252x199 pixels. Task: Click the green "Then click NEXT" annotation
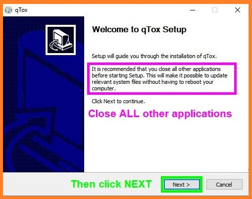[111, 184]
